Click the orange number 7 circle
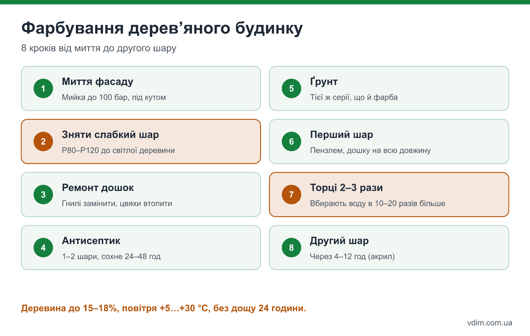This screenshot has height=336, width=530. coord(291,195)
